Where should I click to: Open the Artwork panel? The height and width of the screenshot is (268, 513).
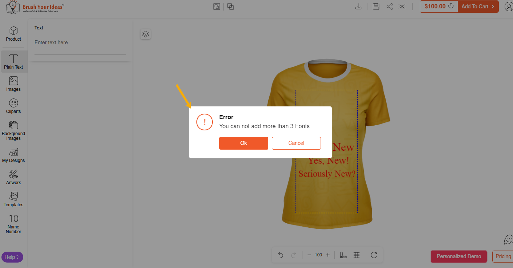click(x=13, y=177)
